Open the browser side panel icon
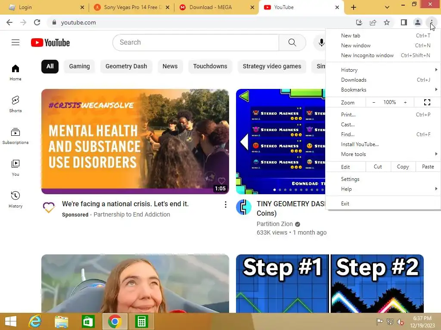 (404, 22)
